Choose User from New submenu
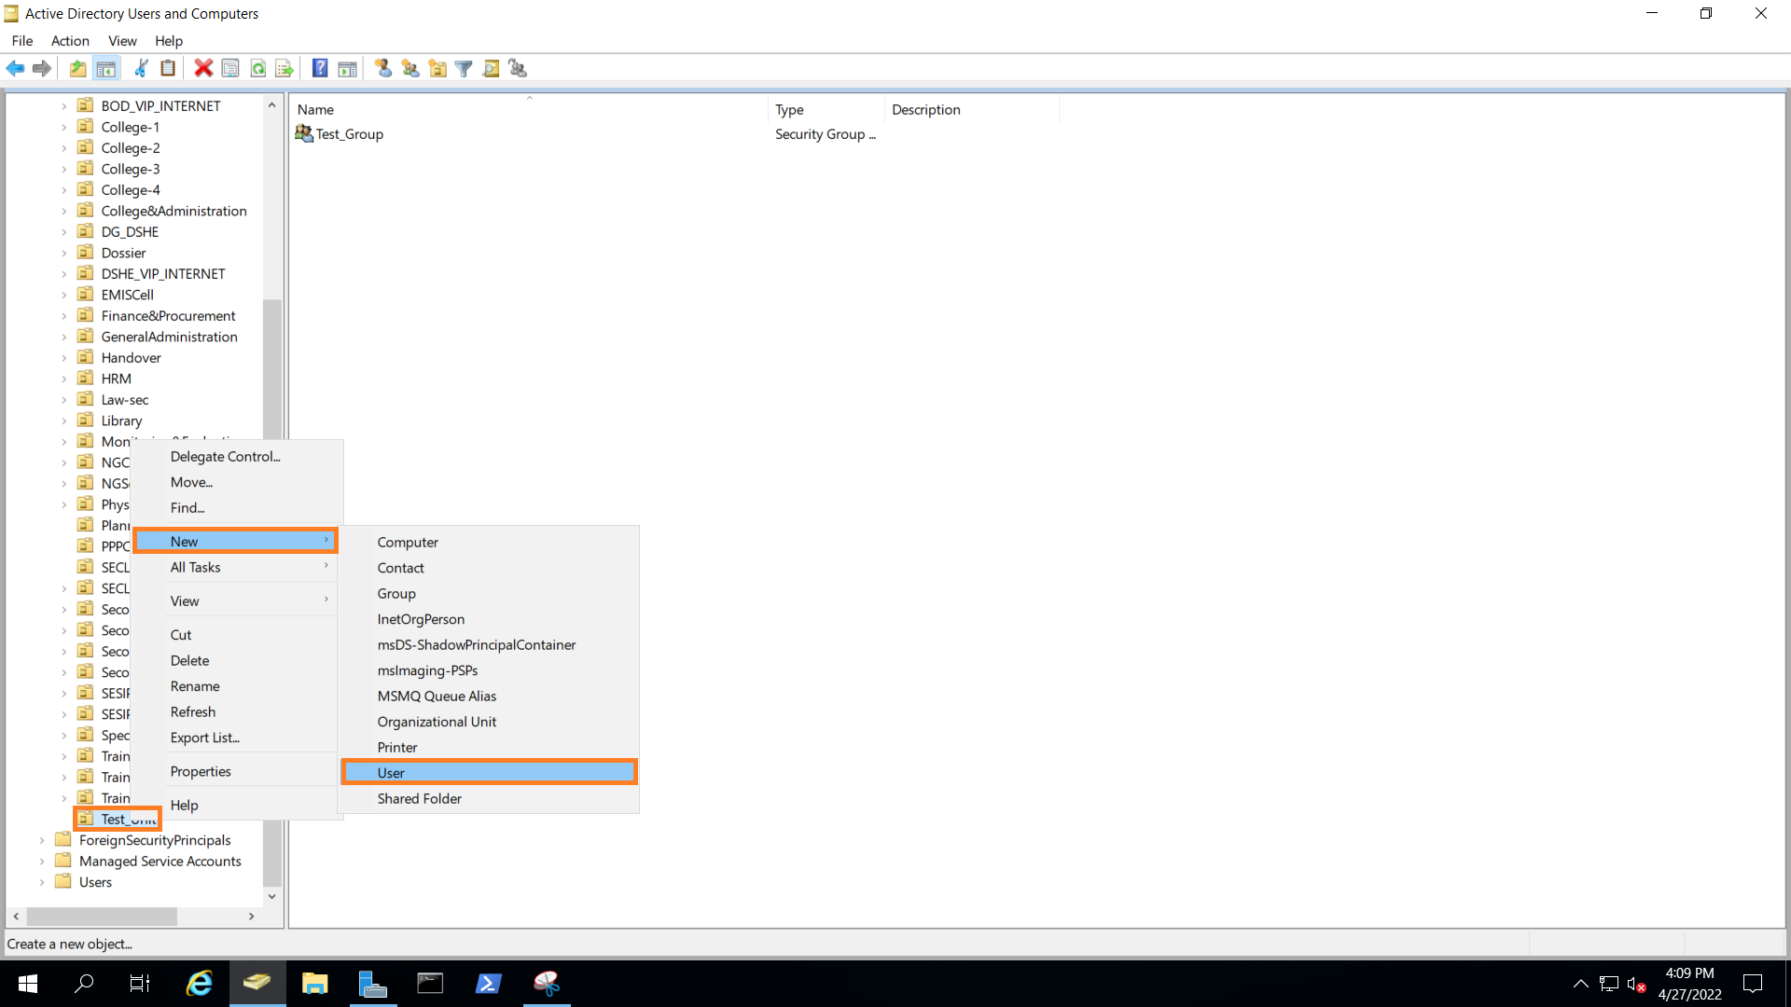Viewport: 1791px width, 1007px height. [490, 772]
